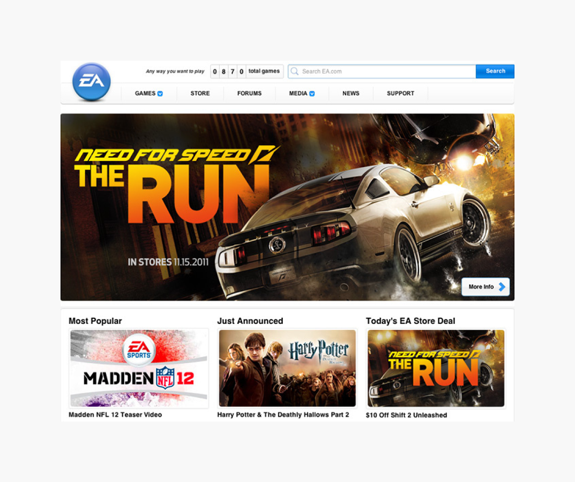Click the total games counter
This screenshot has height=482, width=575.
point(247,71)
